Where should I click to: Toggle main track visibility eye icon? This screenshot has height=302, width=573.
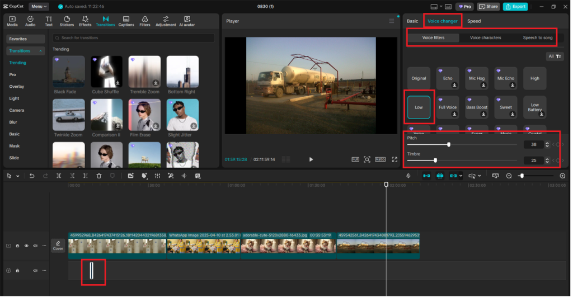coord(26,246)
